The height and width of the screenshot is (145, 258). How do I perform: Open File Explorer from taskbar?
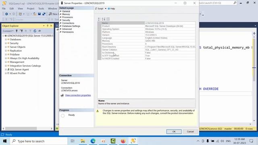[83, 141]
